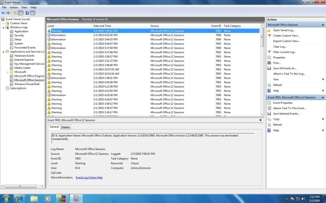Select Subscriptions tree item
Viewport: 326px width, 203px height.
(x=18, y=88)
